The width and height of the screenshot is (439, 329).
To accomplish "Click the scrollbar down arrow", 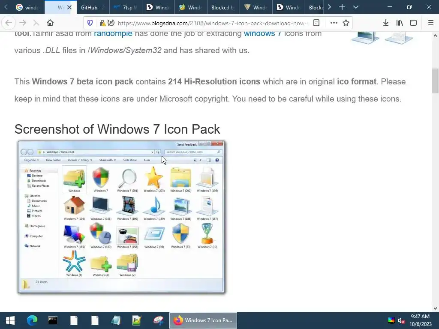I will 435,308.
